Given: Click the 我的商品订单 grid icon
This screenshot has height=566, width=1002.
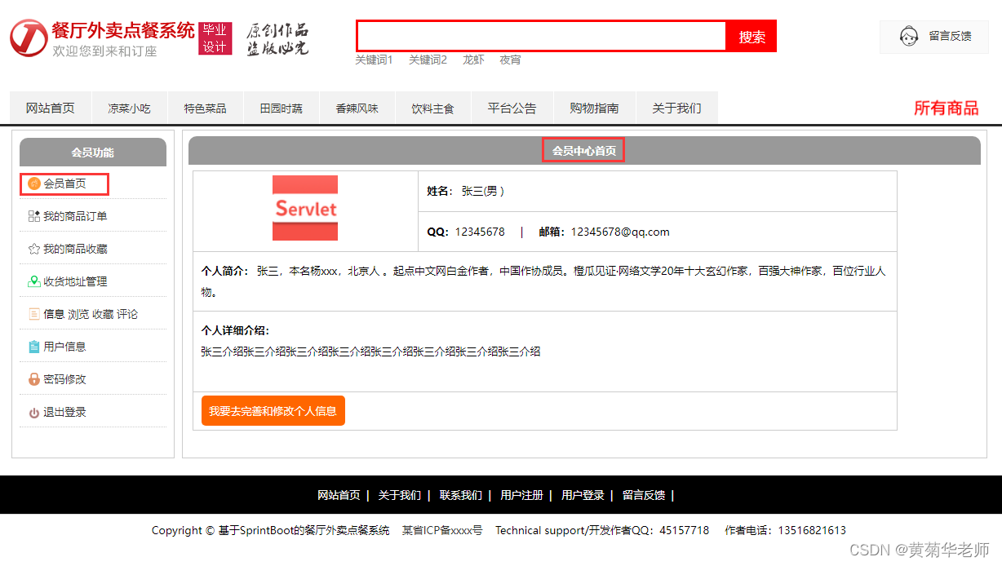Looking at the screenshot, I should click(x=33, y=216).
